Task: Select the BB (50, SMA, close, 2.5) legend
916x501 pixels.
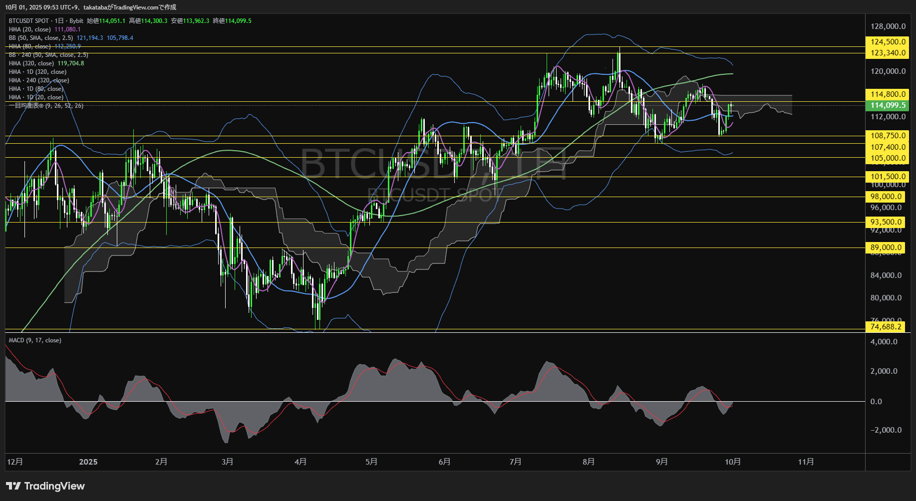Action: coord(41,38)
